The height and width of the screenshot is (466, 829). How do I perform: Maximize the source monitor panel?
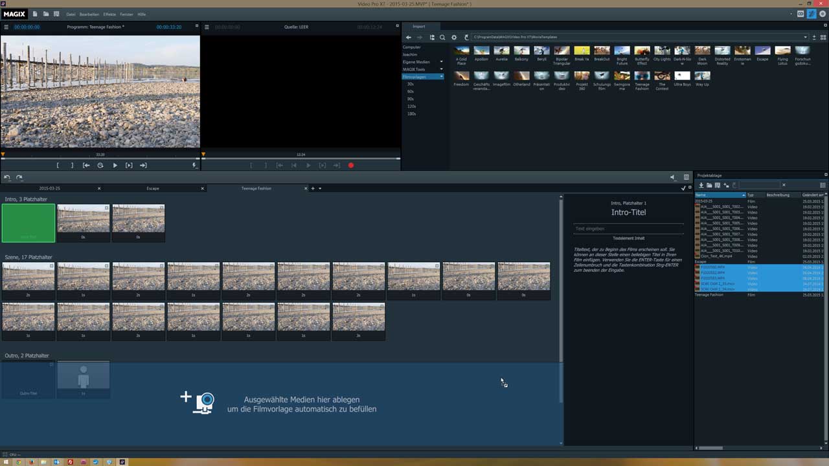point(396,27)
